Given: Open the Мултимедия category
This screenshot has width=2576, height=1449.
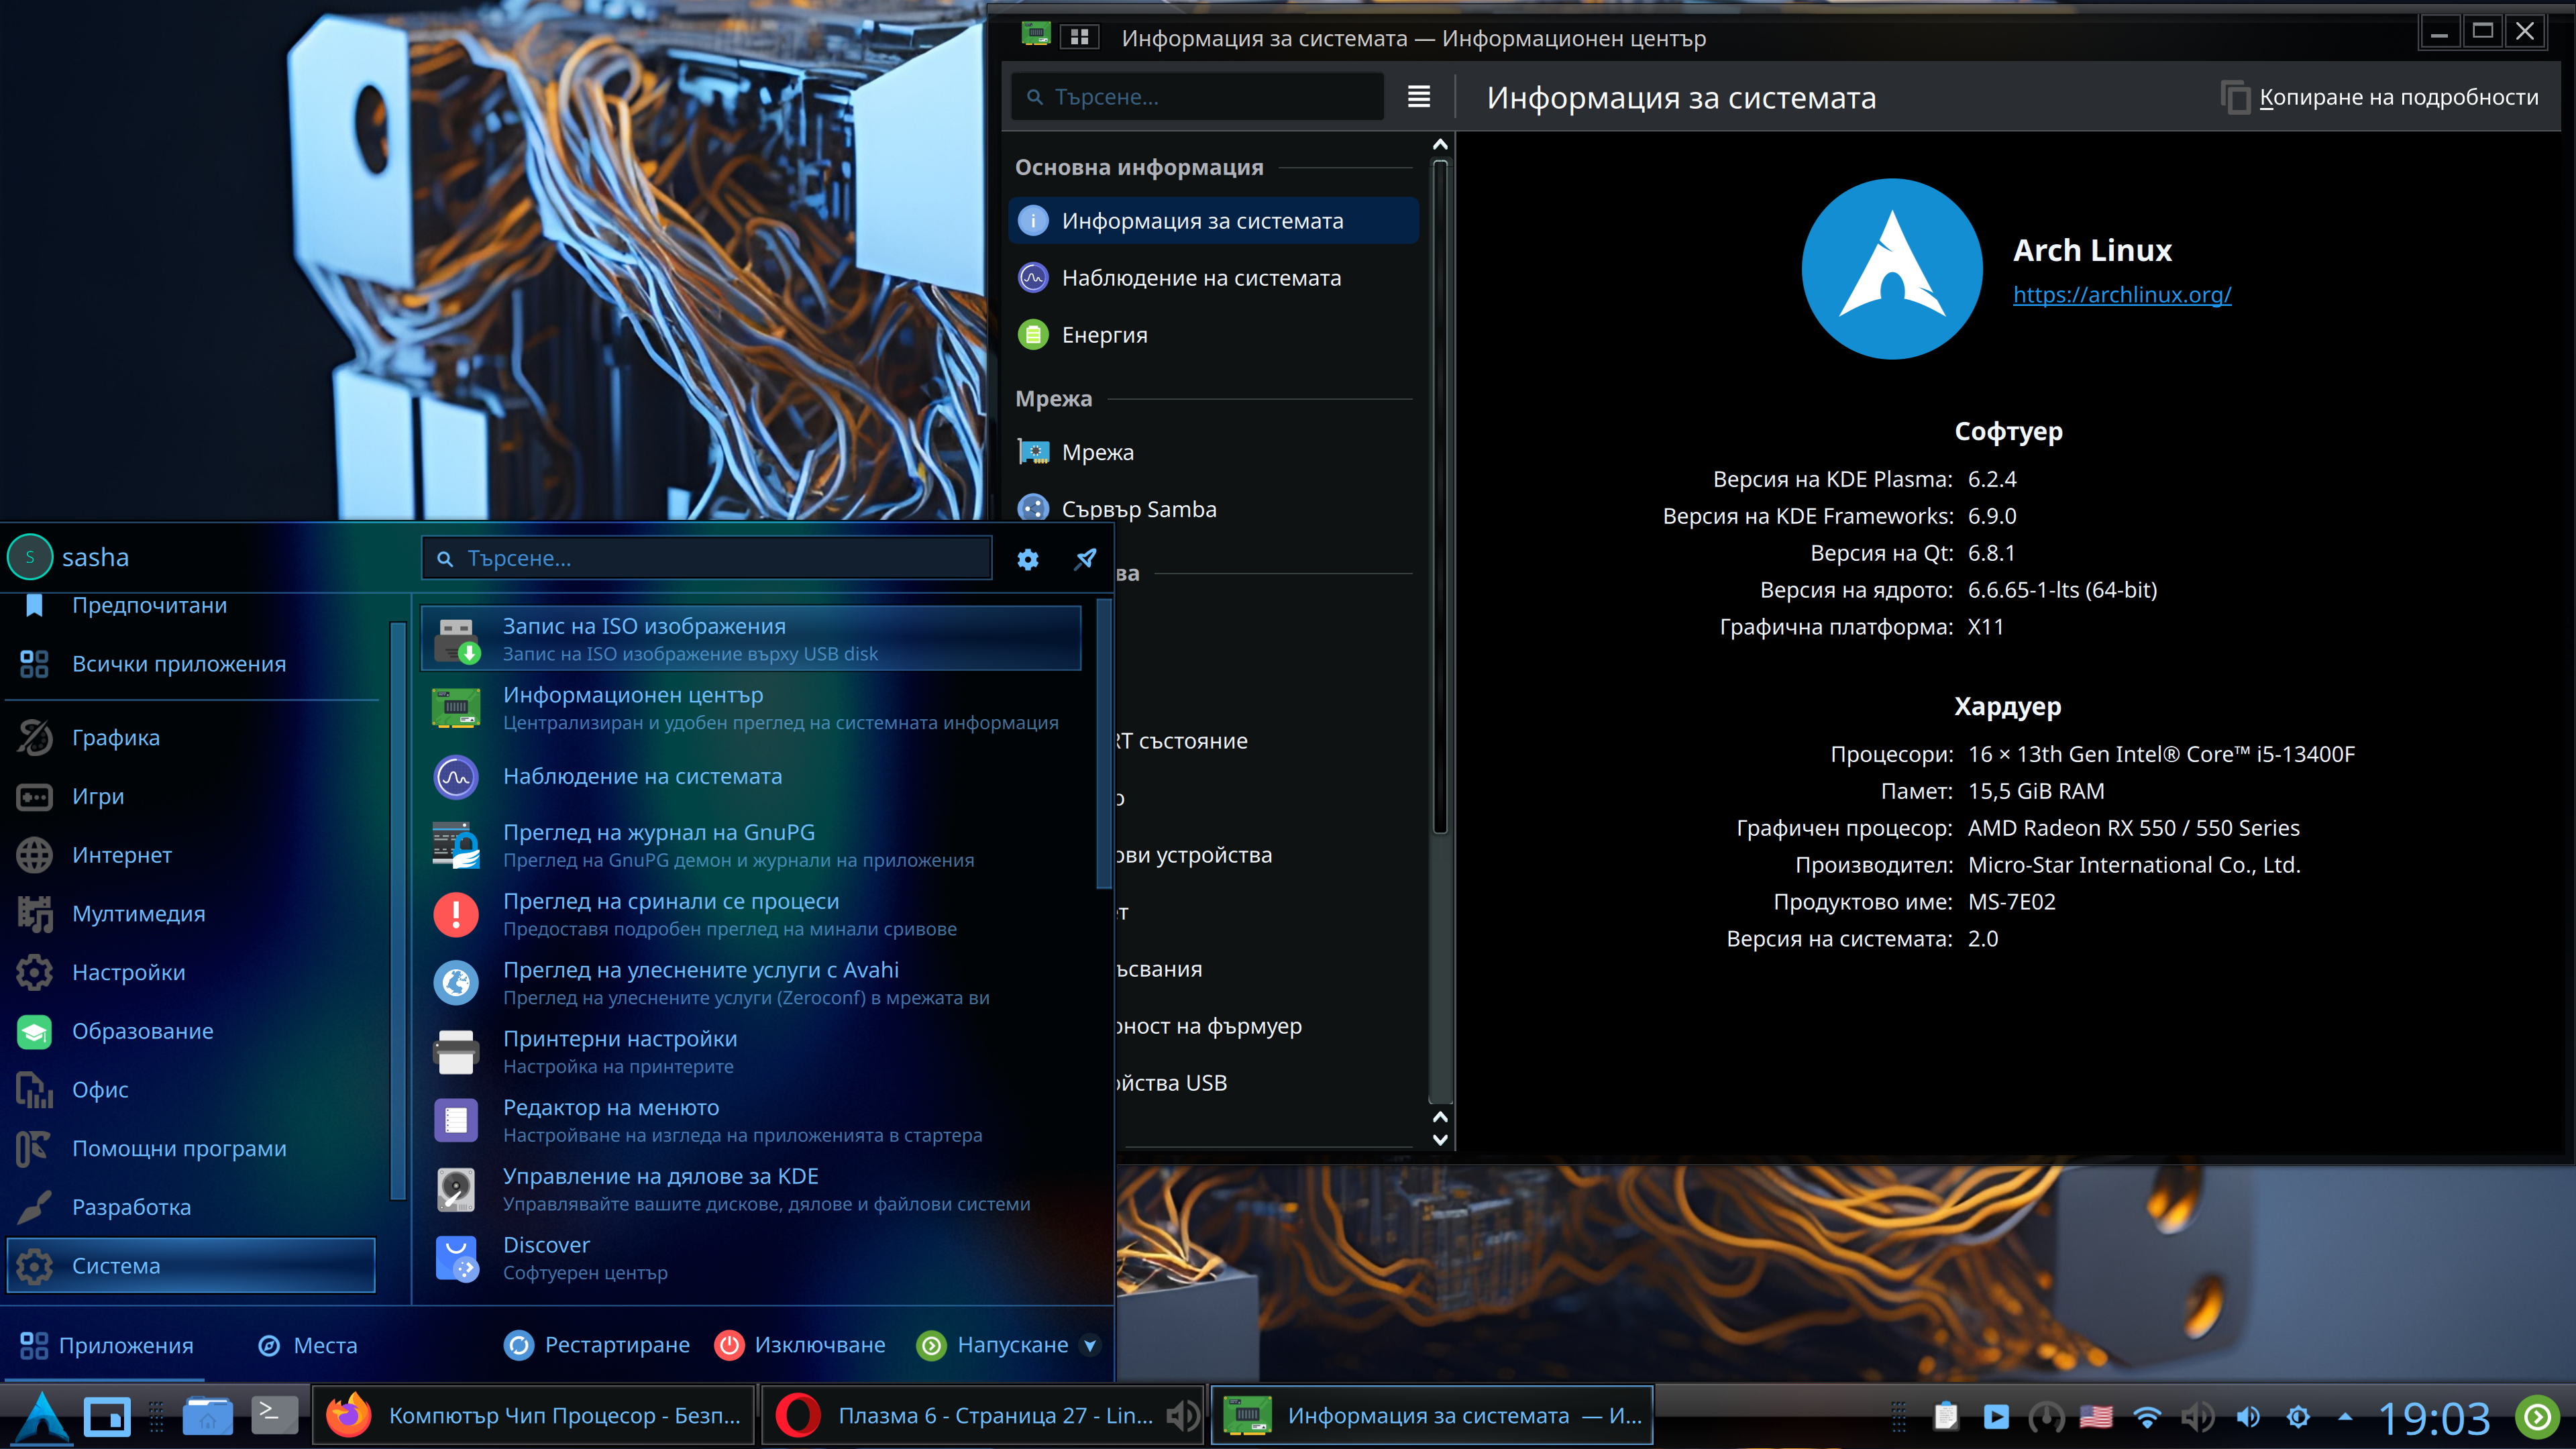Looking at the screenshot, I should pos(190,914).
